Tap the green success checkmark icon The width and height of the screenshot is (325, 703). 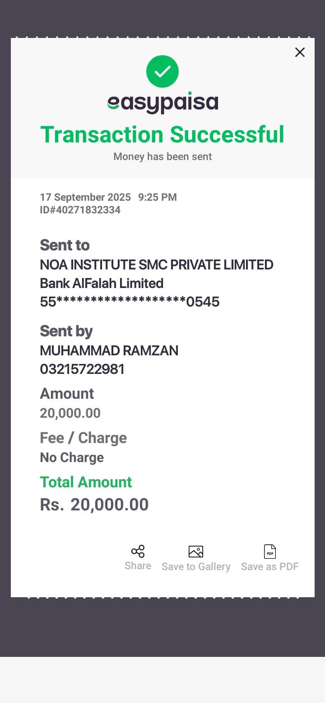162,71
